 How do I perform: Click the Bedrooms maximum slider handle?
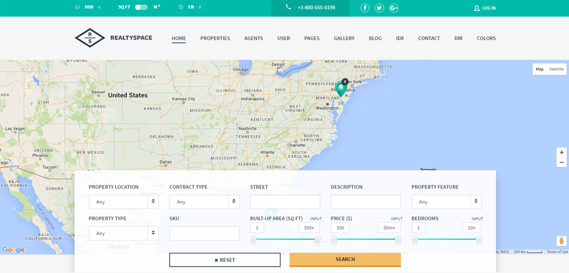[x=479, y=239]
